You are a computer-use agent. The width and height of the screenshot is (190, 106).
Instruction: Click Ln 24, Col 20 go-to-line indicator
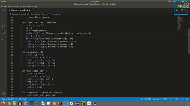146,99
